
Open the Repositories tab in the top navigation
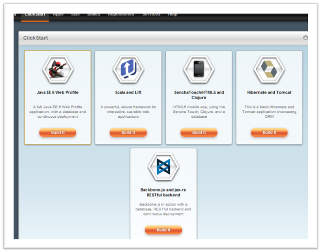pyautogui.click(x=121, y=15)
